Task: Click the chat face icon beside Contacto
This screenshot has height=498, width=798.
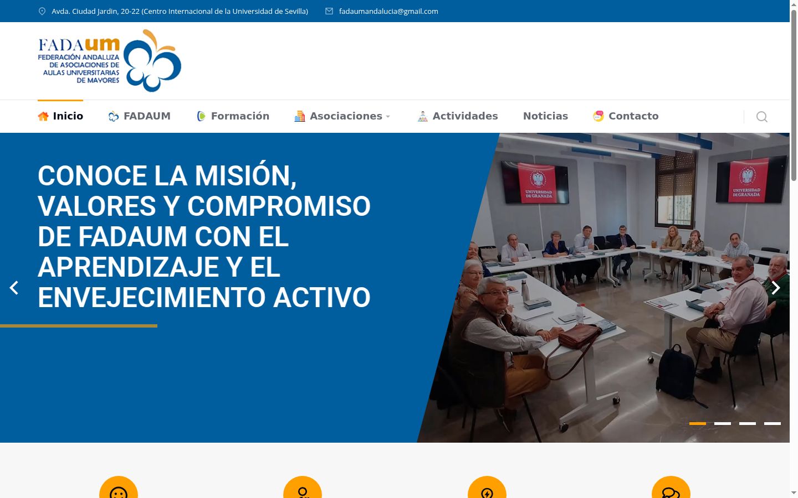Action: click(598, 116)
